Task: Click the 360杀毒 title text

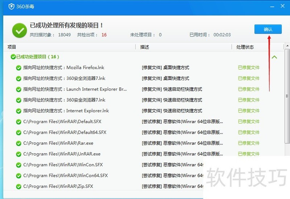Action: 25,7
